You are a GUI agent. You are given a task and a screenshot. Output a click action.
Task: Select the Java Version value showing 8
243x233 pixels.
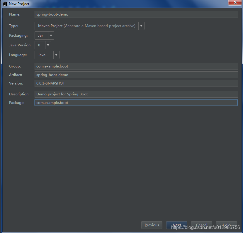(39, 45)
